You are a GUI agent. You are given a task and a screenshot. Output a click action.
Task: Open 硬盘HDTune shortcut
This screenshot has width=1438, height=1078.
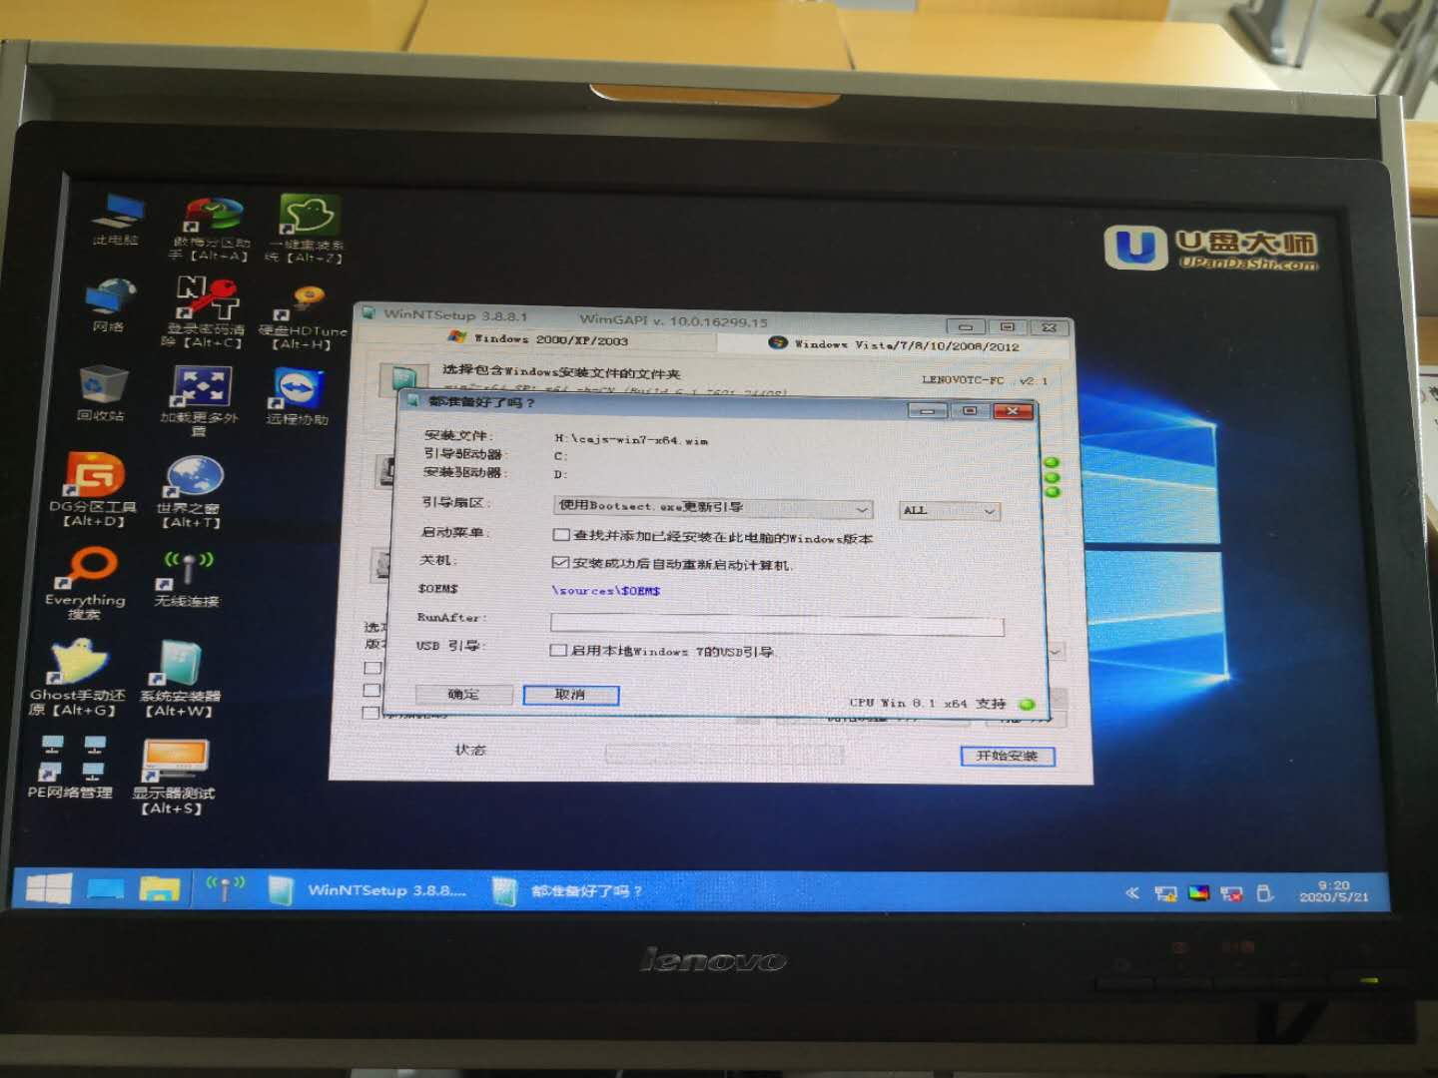pyautogui.click(x=305, y=317)
